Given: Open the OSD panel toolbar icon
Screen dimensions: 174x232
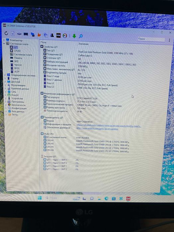Looking at the screenshot, I should [x=58, y=36].
